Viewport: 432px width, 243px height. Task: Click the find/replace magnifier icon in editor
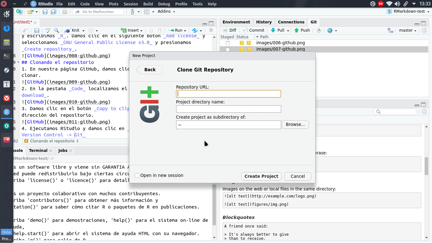[56, 30]
